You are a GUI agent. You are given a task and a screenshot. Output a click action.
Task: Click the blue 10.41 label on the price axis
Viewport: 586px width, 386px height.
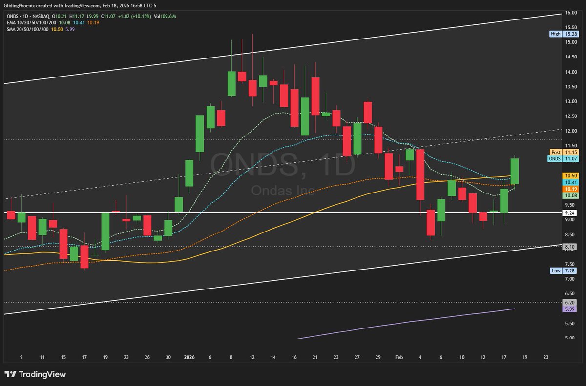pos(570,182)
